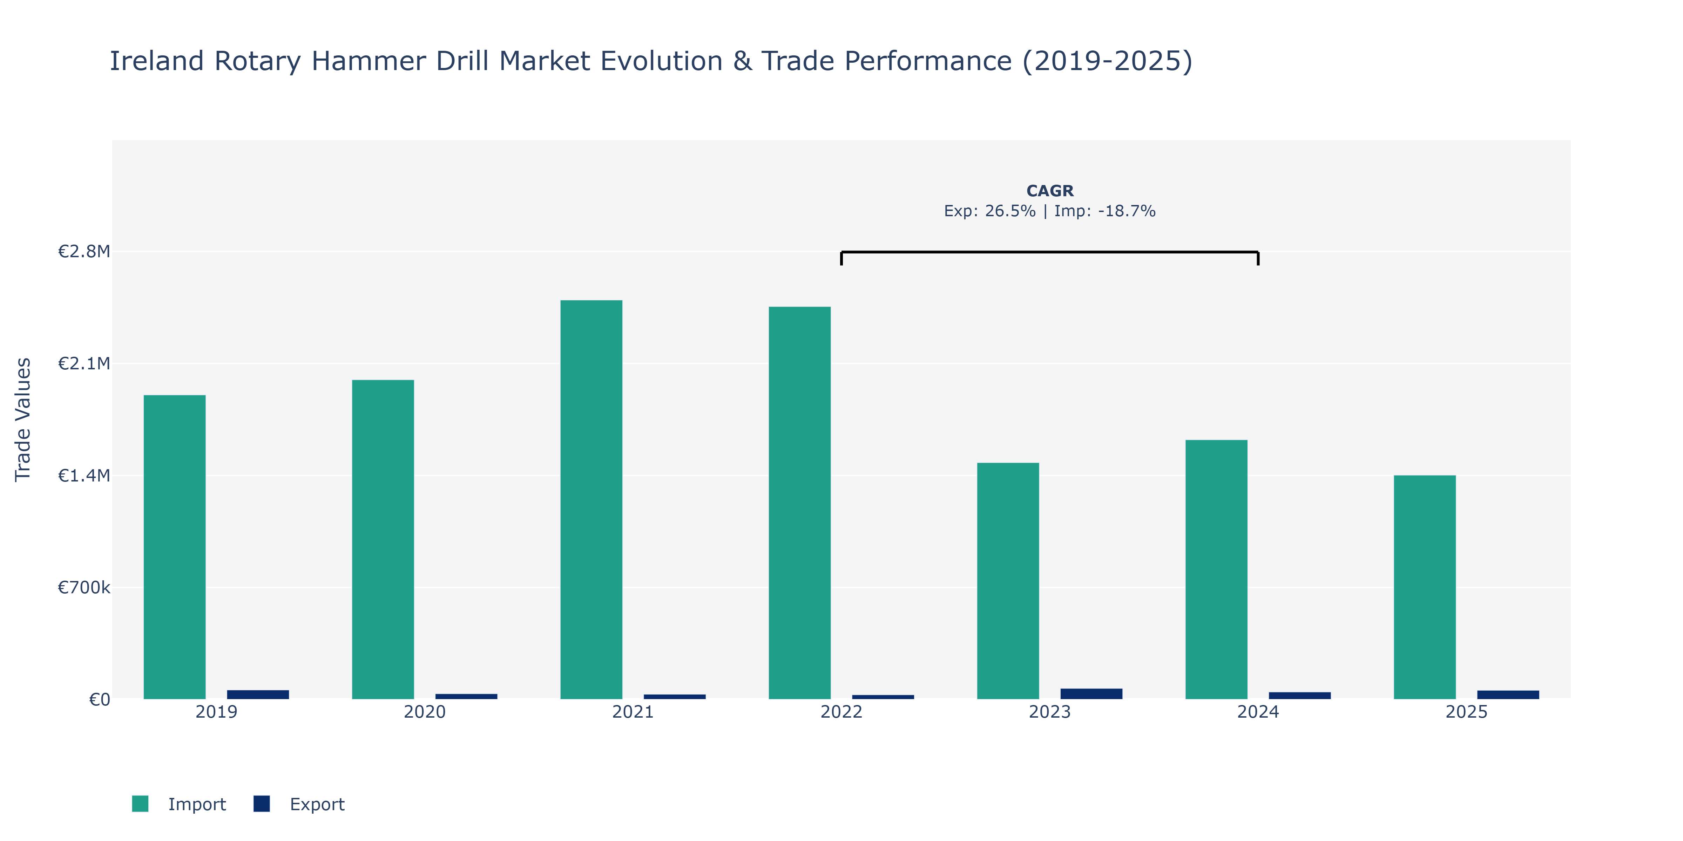
Task: Click the chart title text
Action: 651,61
